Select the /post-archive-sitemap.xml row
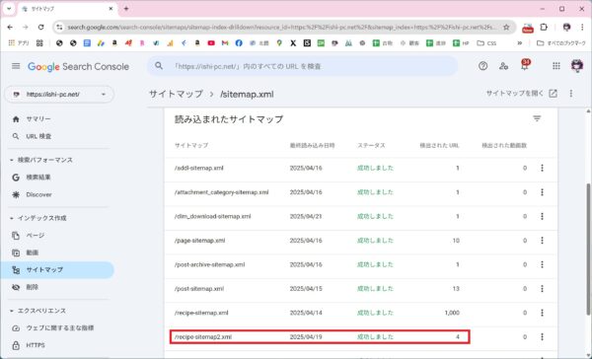 click(360, 264)
